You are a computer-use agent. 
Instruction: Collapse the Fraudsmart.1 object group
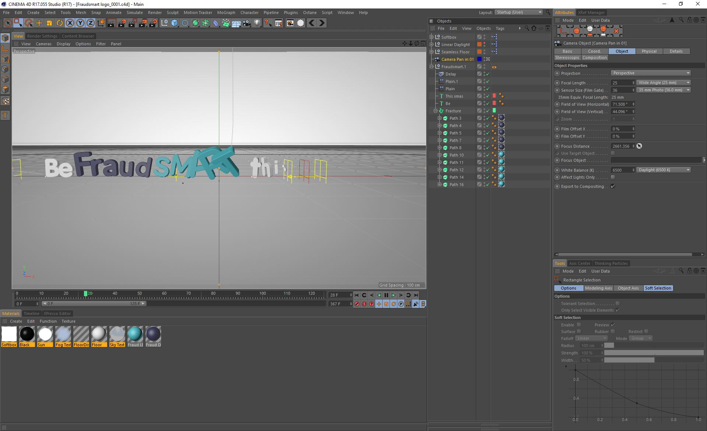[432, 67]
